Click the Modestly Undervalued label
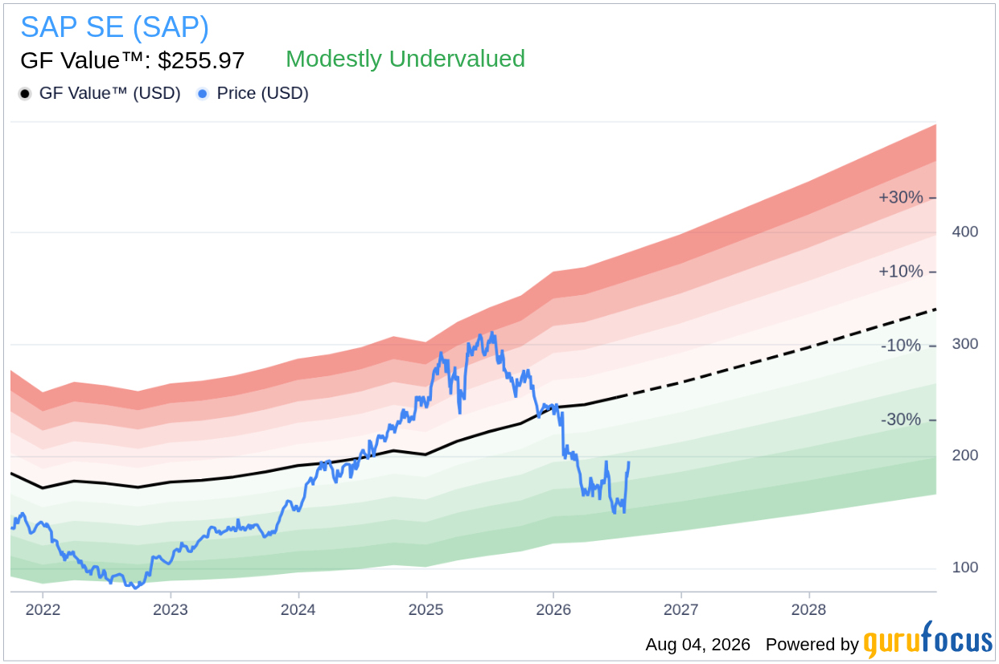Viewport: 999px width, 664px height. click(405, 59)
